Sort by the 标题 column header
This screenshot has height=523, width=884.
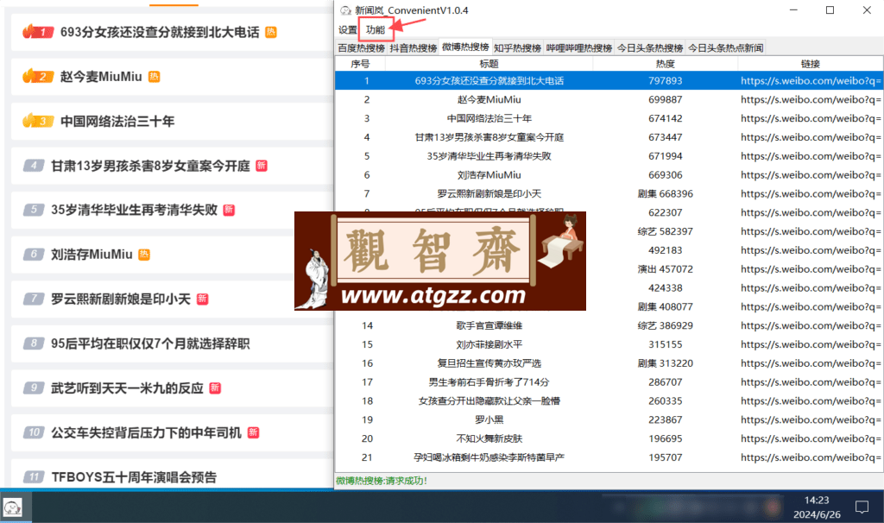coord(489,64)
